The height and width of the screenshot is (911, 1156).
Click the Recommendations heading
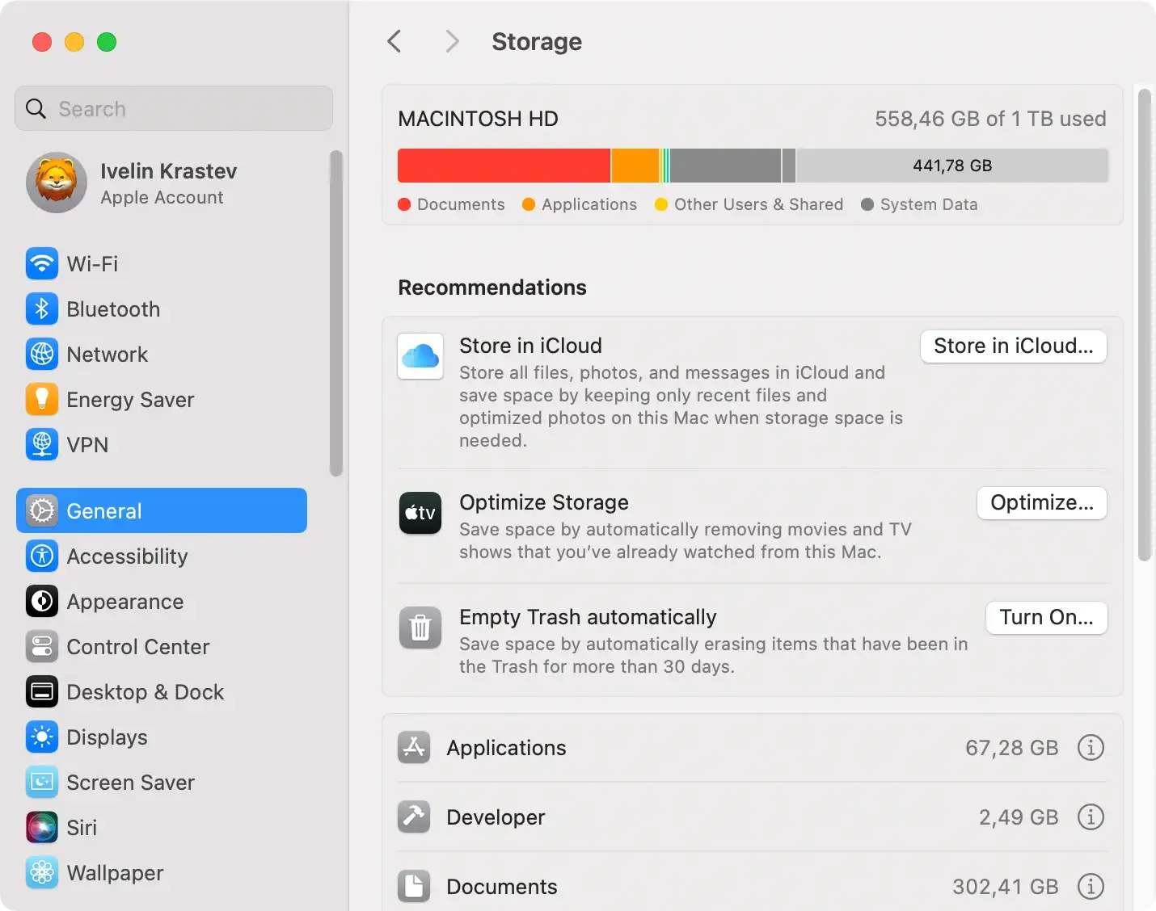pyautogui.click(x=492, y=287)
